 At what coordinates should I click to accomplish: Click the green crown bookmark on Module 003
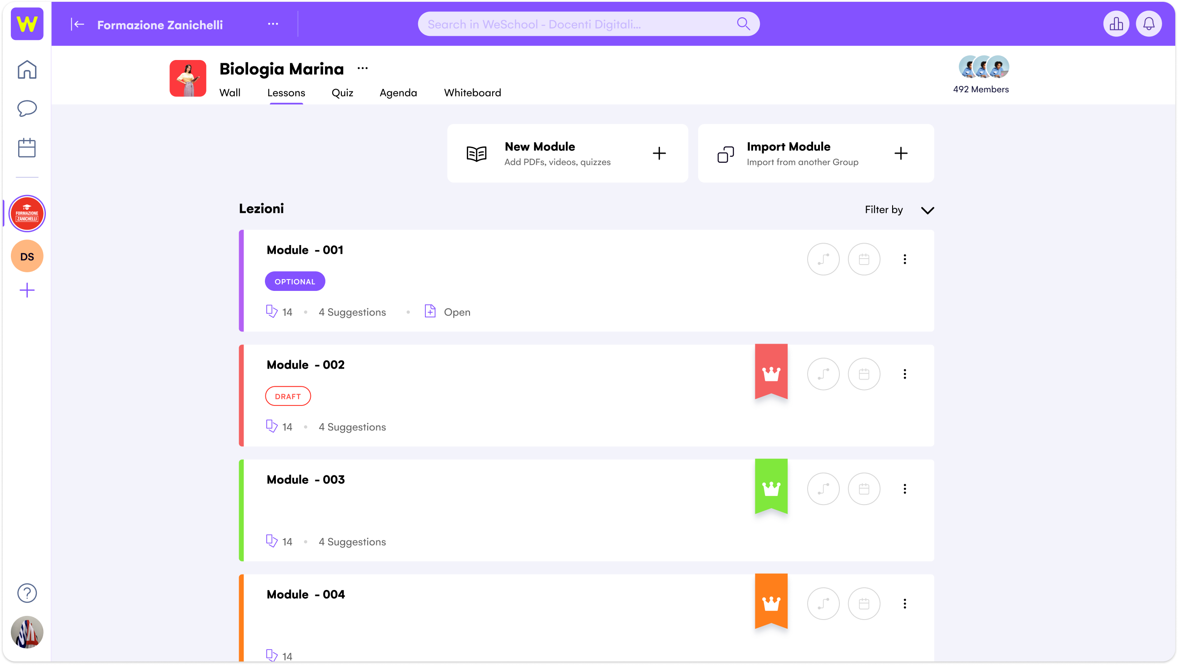click(771, 486)
